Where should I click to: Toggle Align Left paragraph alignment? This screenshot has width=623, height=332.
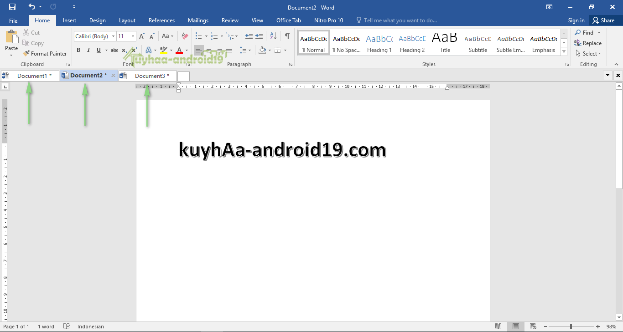(199, 50)
